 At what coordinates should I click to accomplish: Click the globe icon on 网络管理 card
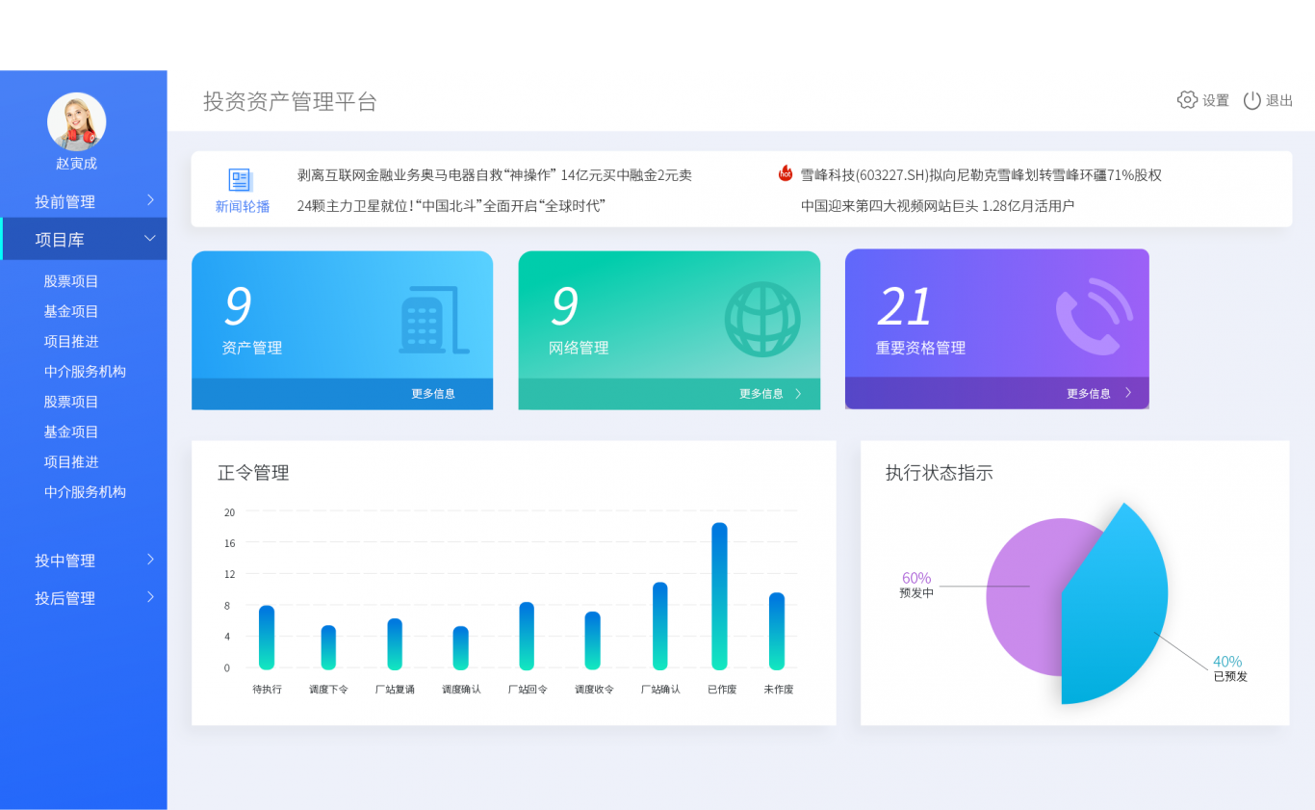(761, 321)
